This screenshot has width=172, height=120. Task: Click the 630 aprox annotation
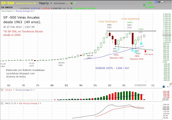[x=149, y=54]
